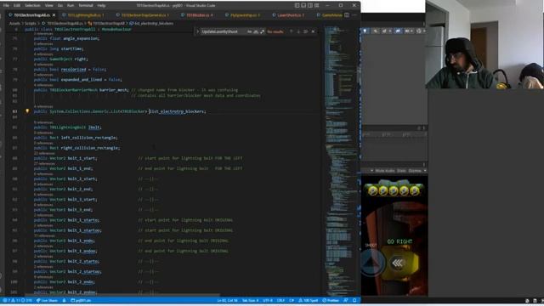
Task: Go to previous match arrow in Find widget
Action: pyautogui.click(x=291, y=31)
